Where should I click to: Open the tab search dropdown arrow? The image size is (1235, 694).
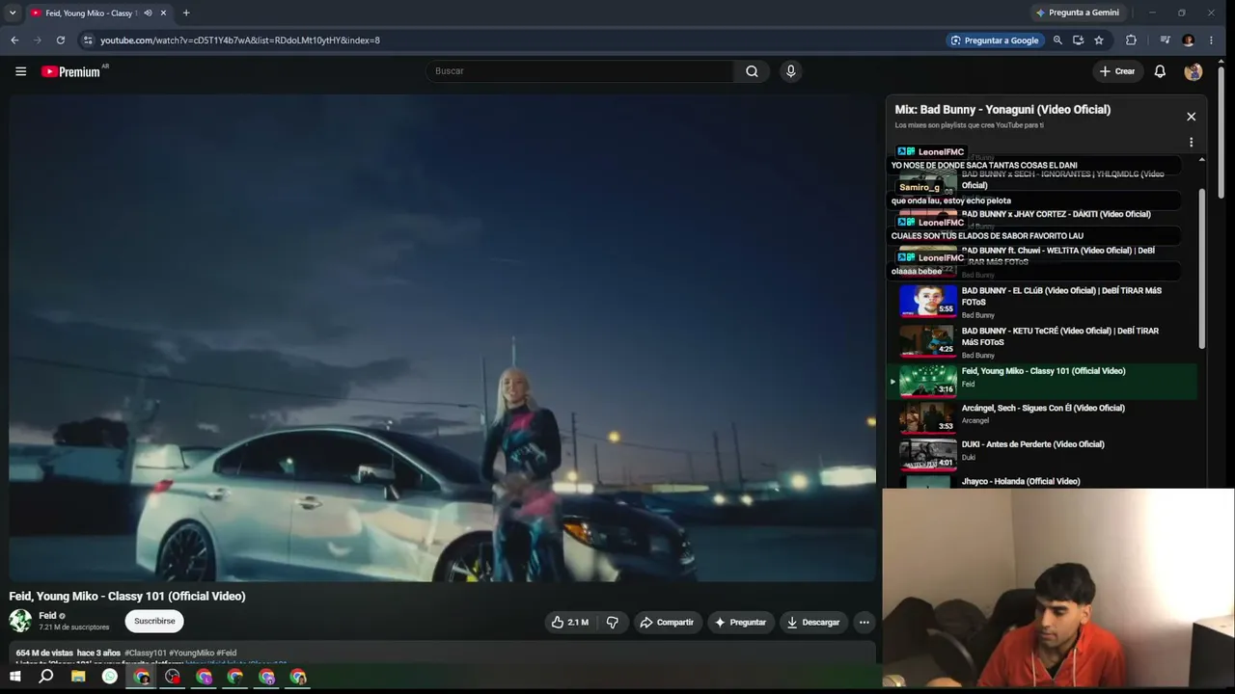click(x=13, y=13)
